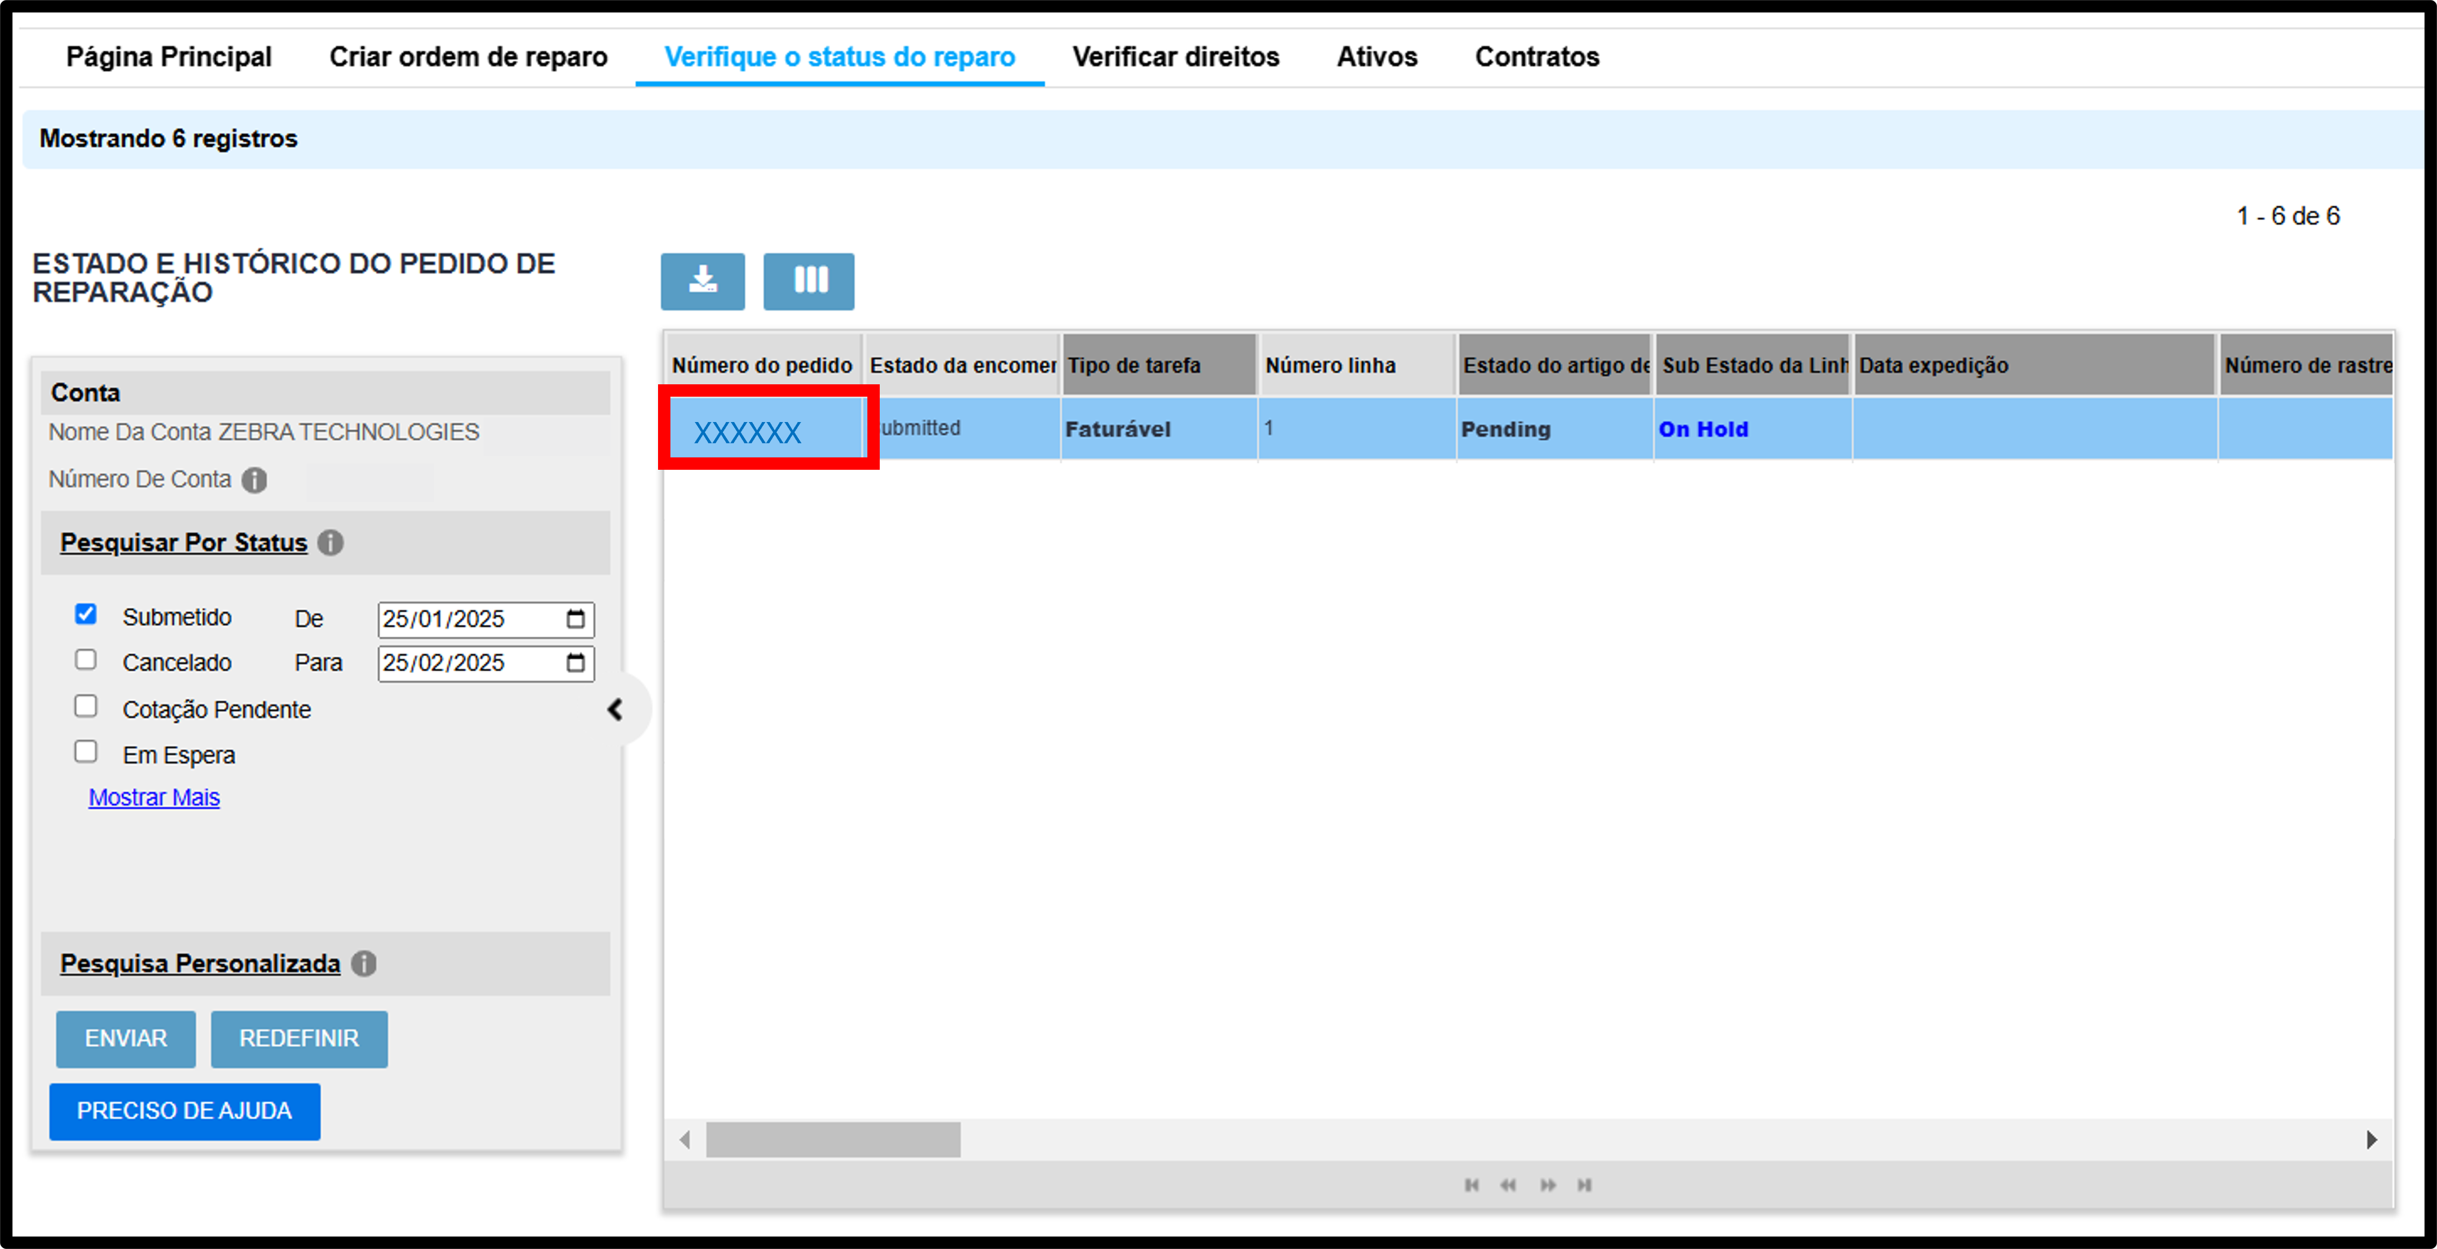Switch to Criar ordem de reparo tab
Image resolution: width=2437 pixels, height=1249 pixels.
[x=468, y=57]
